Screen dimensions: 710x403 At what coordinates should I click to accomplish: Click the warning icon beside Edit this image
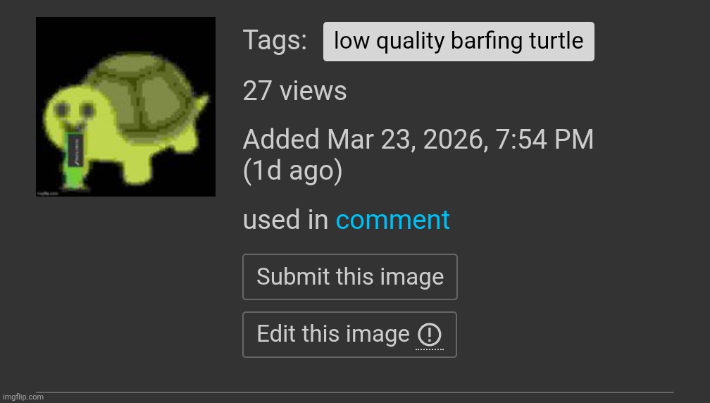pos(429,335)
